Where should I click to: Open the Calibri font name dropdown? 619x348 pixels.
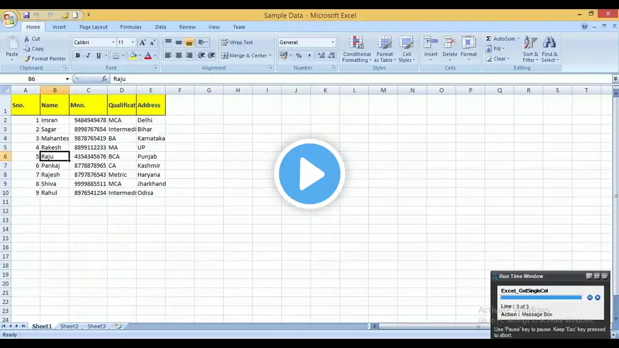pos(113,43)
